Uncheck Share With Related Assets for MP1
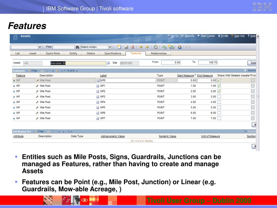The height and width of the screenshot is (208, 277). 219,86
